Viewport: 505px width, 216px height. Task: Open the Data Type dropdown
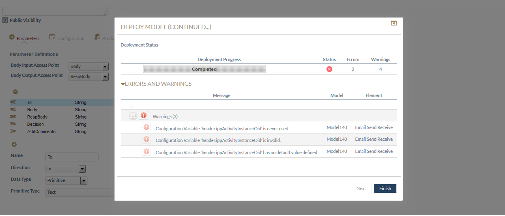click(x=84, y=181)
